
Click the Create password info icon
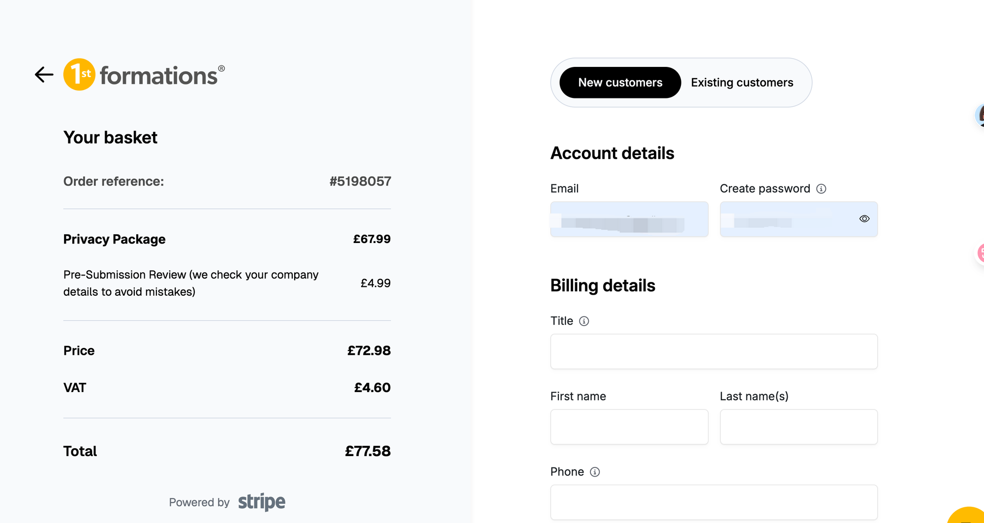821,189
